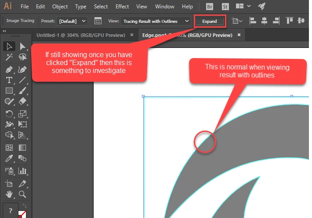The width and height of the screenshot is (312, 218).
Task: Open the View dropdown showing Tracing Result with Outlines
Action: (156, 21)
